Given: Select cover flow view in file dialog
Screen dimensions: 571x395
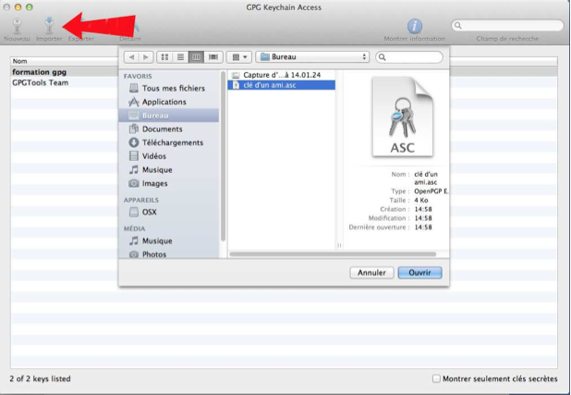Looking at the screenshot, I should pos(213,57).
